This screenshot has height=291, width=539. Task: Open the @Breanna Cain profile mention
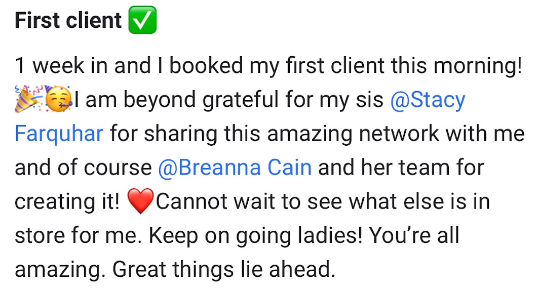pyautogui.click(x=235, y=168)
